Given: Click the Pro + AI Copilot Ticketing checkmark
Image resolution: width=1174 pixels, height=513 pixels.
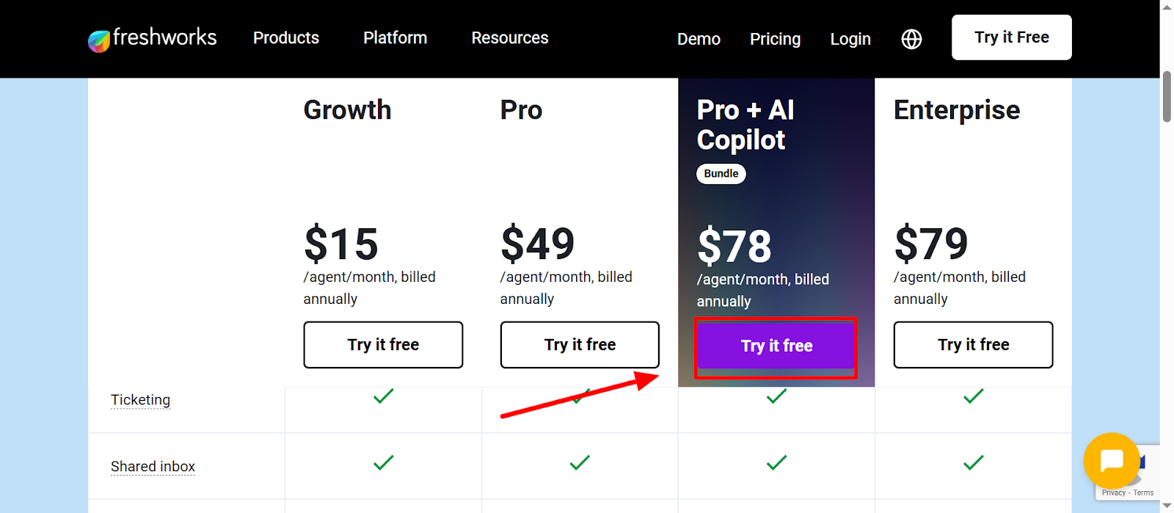Looking at the screenshot, I should click(776, 396).
